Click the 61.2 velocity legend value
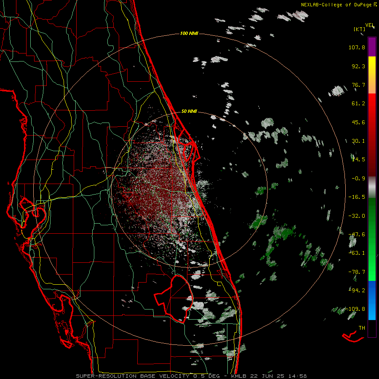This screenshot has width=379, height=379. (358, 104)
